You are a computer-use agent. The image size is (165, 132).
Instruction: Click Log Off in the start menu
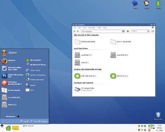click(25, 121)
